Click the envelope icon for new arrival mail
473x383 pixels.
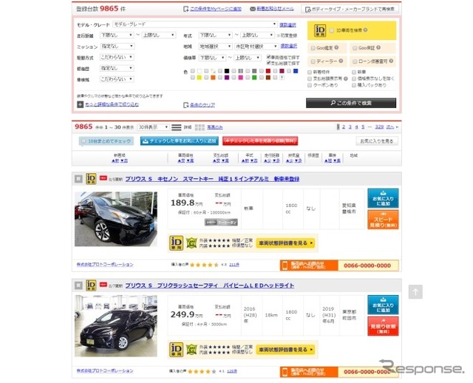coord(253,9)
